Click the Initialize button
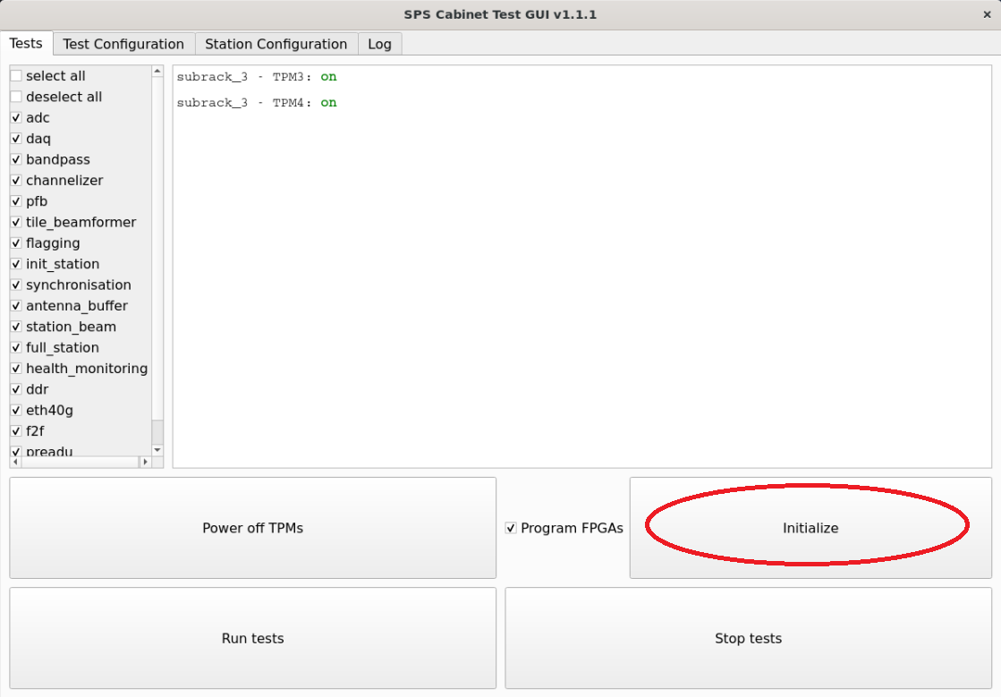Image resolution: width=1001 pixels, height=697 pixels. click(810, 528)
